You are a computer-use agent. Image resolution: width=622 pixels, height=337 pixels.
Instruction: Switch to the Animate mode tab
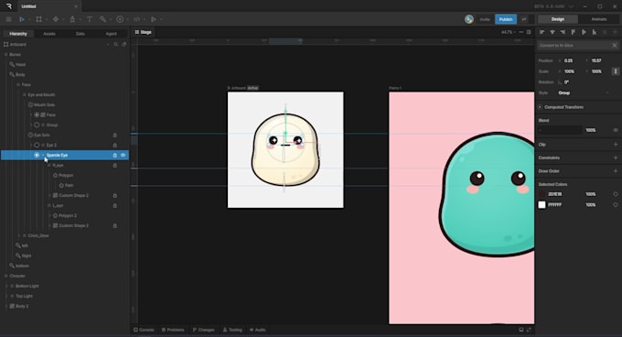coord(598,19)
